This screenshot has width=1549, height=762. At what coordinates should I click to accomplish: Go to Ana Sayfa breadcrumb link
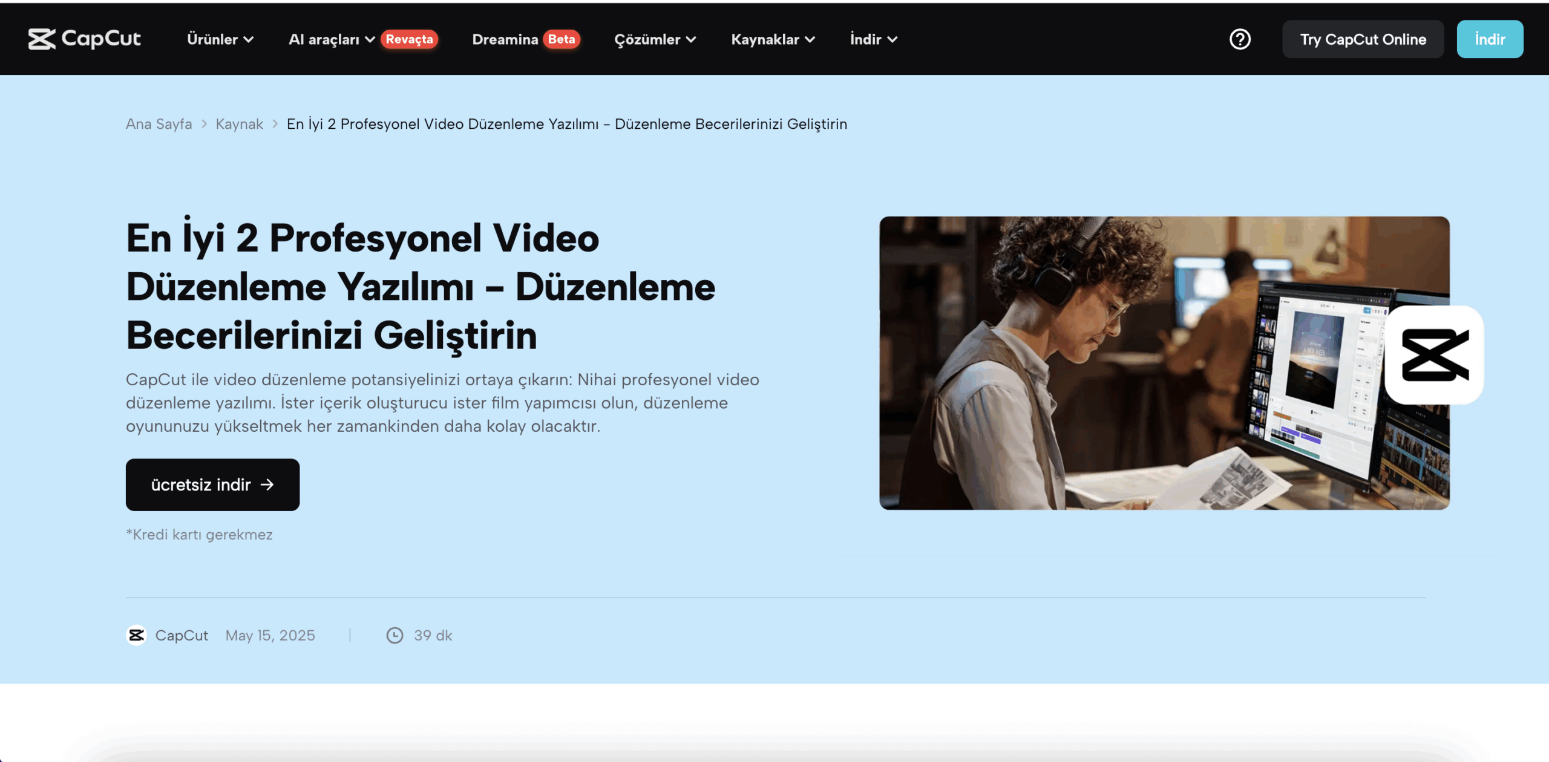pyautogui.click(x=159, y=124)
